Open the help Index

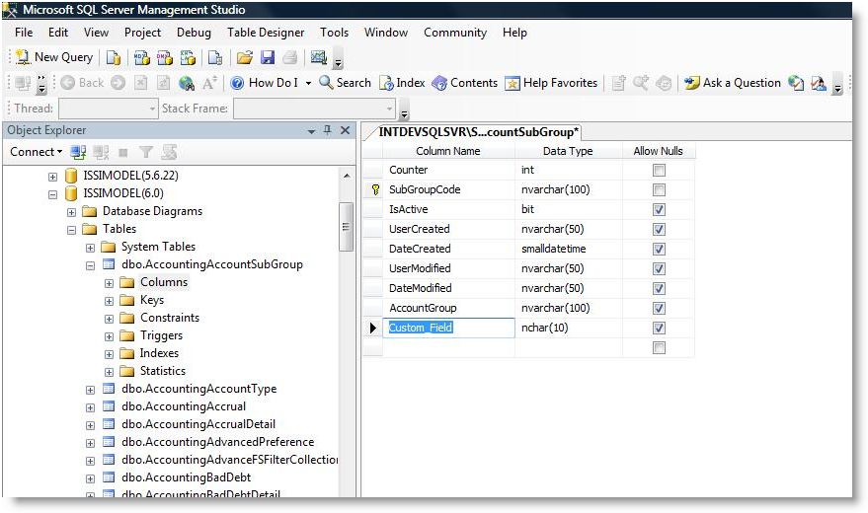[402, 83]
